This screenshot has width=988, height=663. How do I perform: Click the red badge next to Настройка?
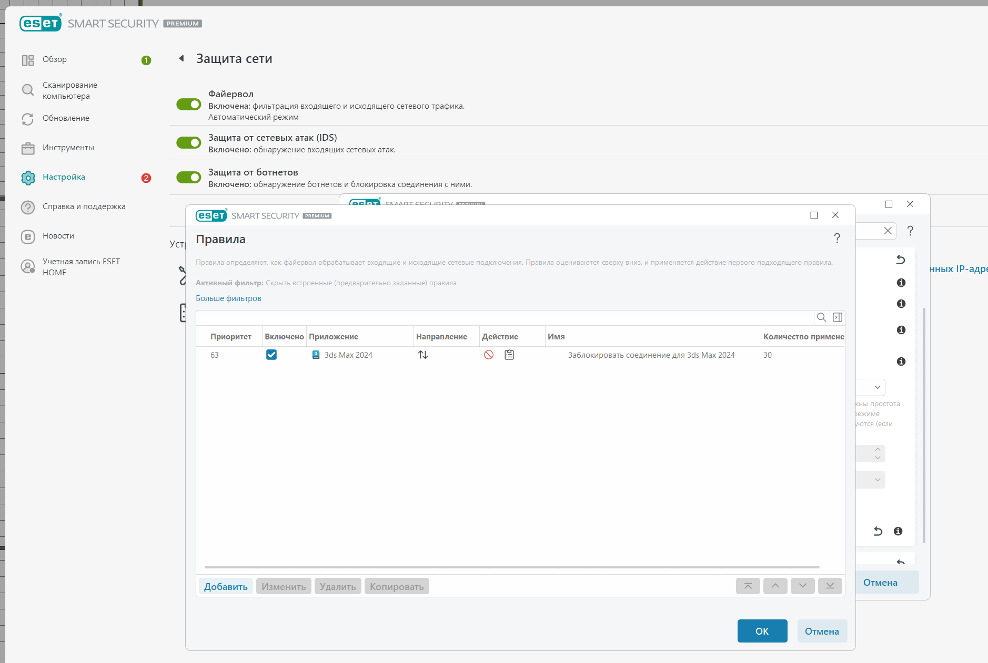[146, 178]
